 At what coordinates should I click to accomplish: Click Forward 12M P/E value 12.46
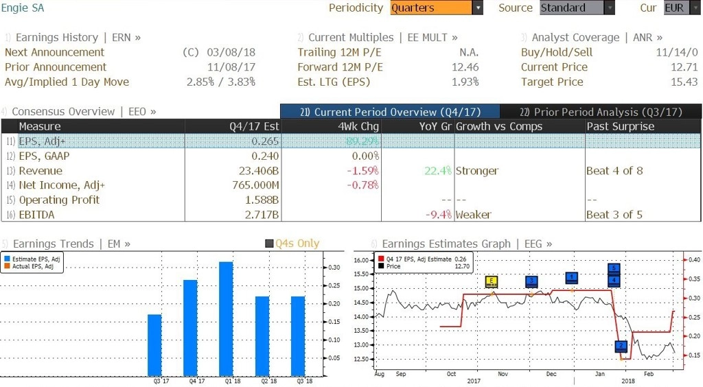click(x=465, y=67)
